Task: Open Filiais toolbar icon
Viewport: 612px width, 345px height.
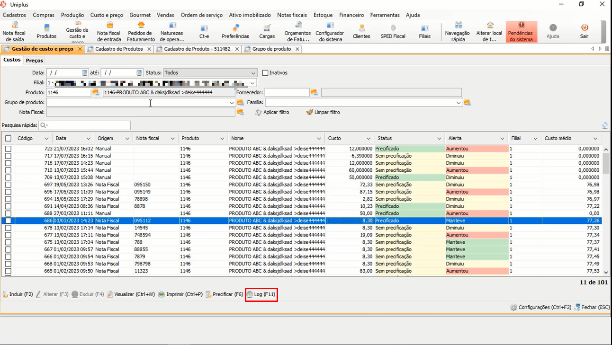Action: click(x=425, y=31)
